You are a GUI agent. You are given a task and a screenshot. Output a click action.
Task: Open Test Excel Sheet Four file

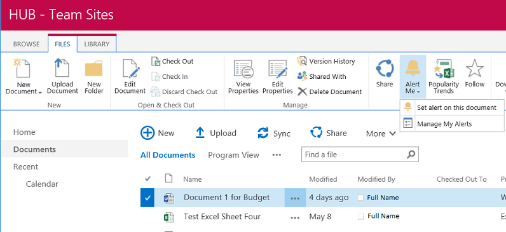tap(222, 217)
